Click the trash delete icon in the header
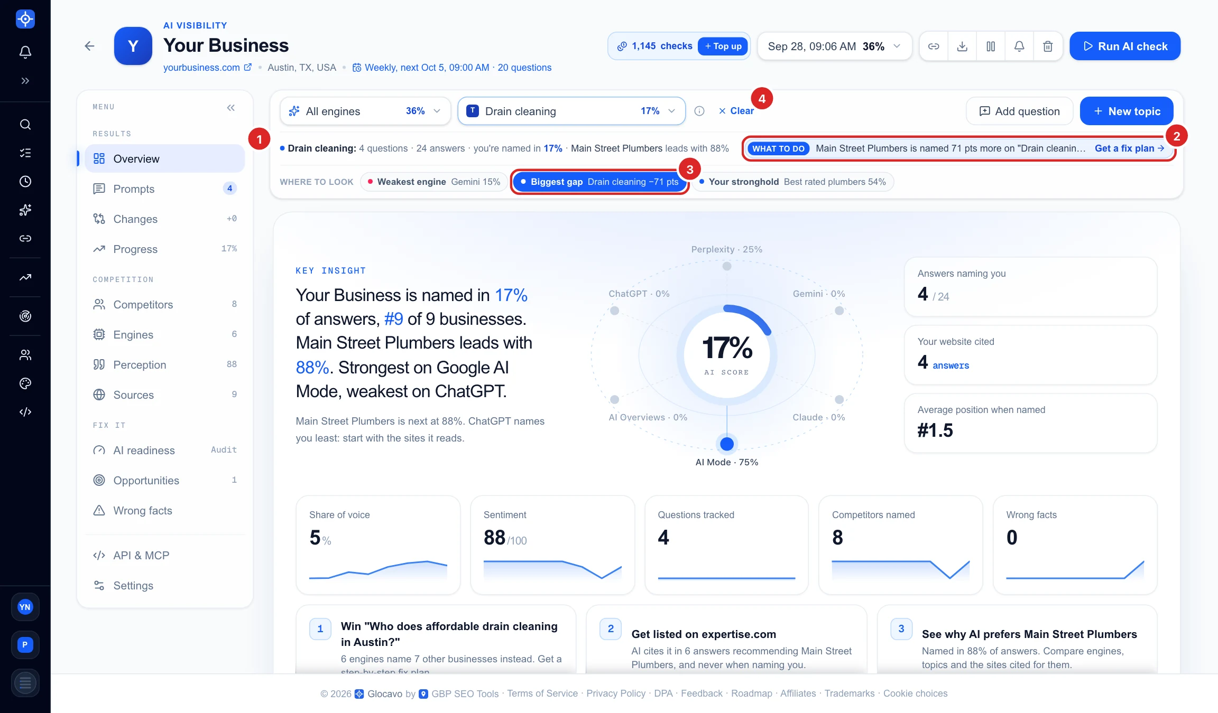This screenshot has height=713, width=1218. pyautogui.click(x=1048, y=46)
